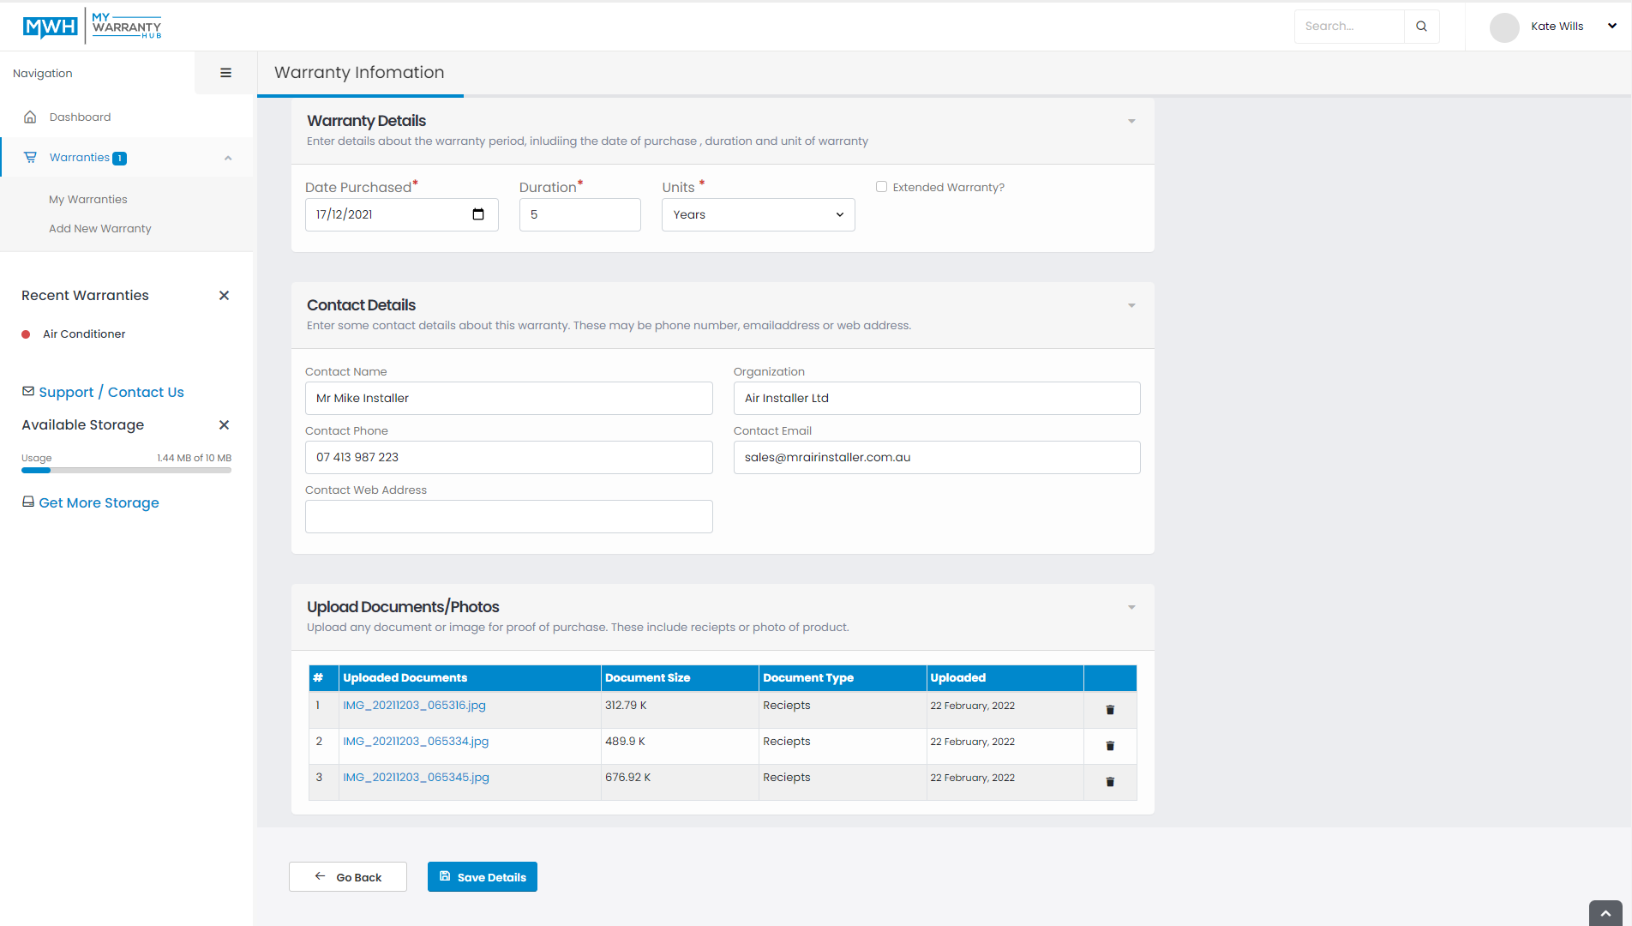Click the support envelope icon
This screenshot has width=1632, height=926.
click(x=28, y=391)
